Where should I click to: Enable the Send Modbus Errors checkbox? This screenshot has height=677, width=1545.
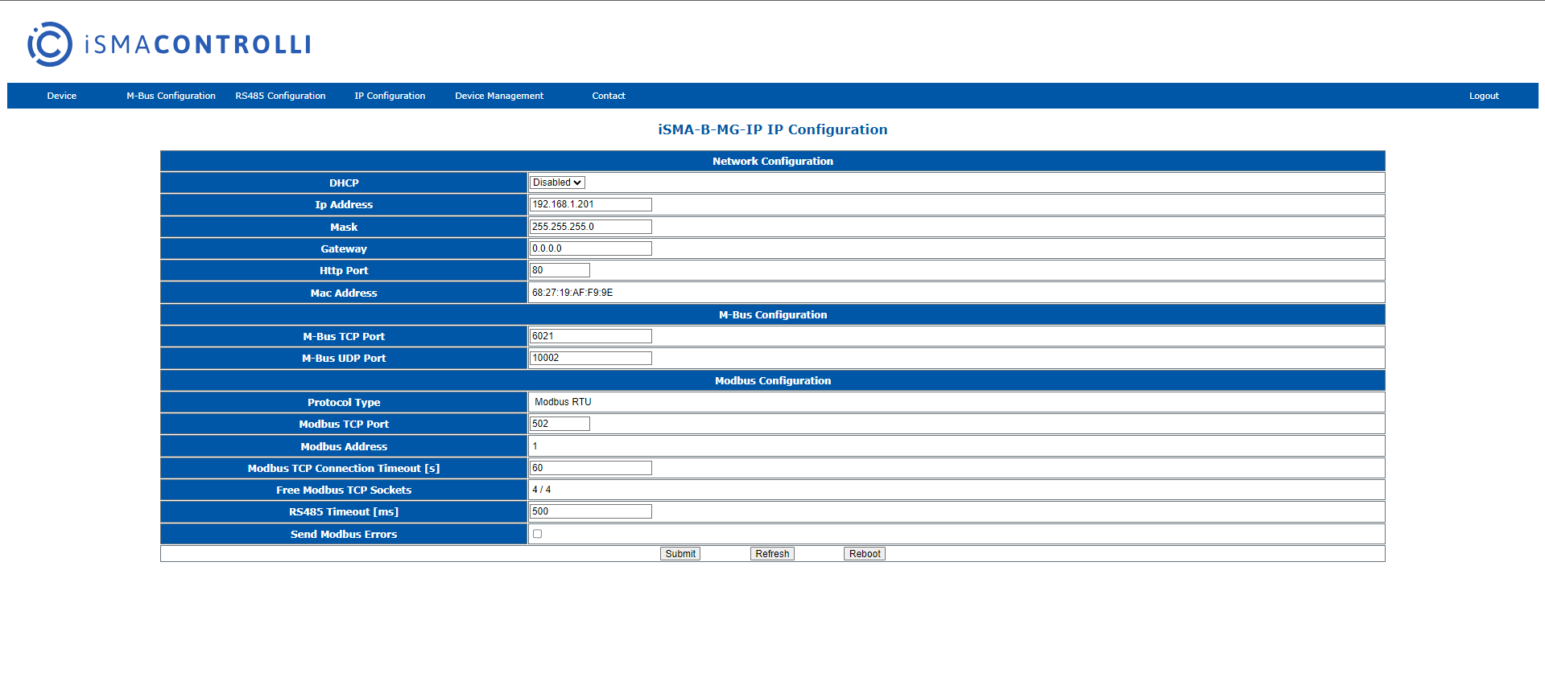[537, 534]
